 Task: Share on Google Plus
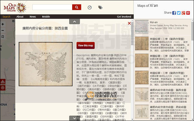pyautogui.click(x=183, y=13)
